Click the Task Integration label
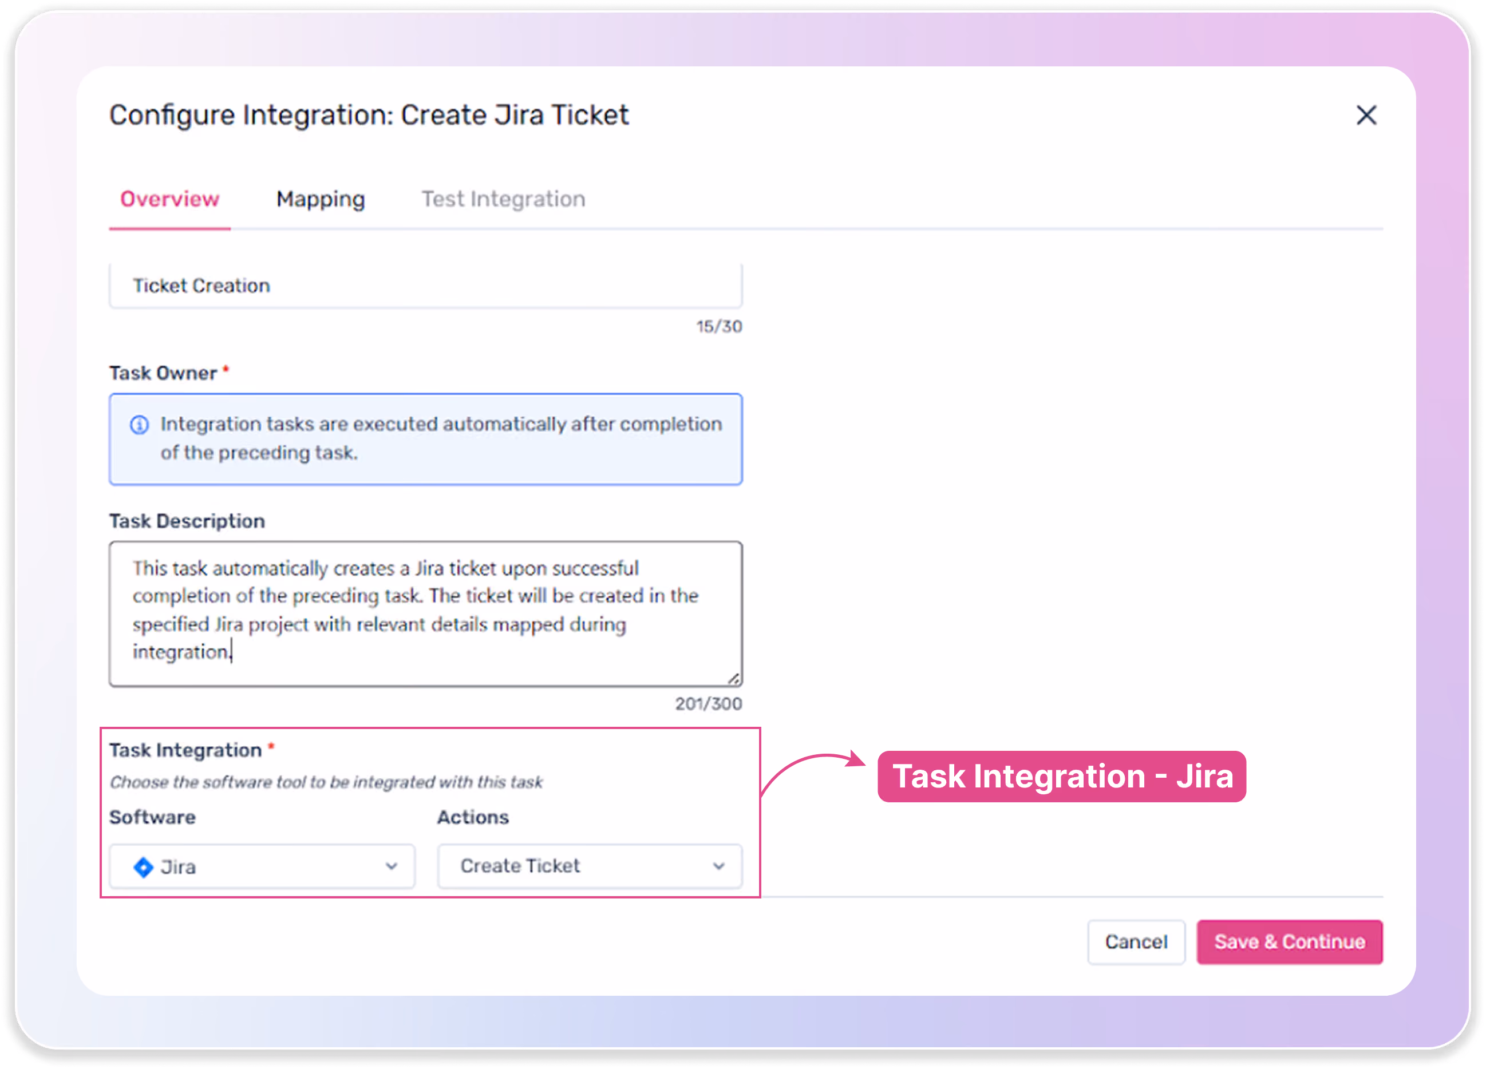The image size is (1486, 1069). (x=185, y=751)
